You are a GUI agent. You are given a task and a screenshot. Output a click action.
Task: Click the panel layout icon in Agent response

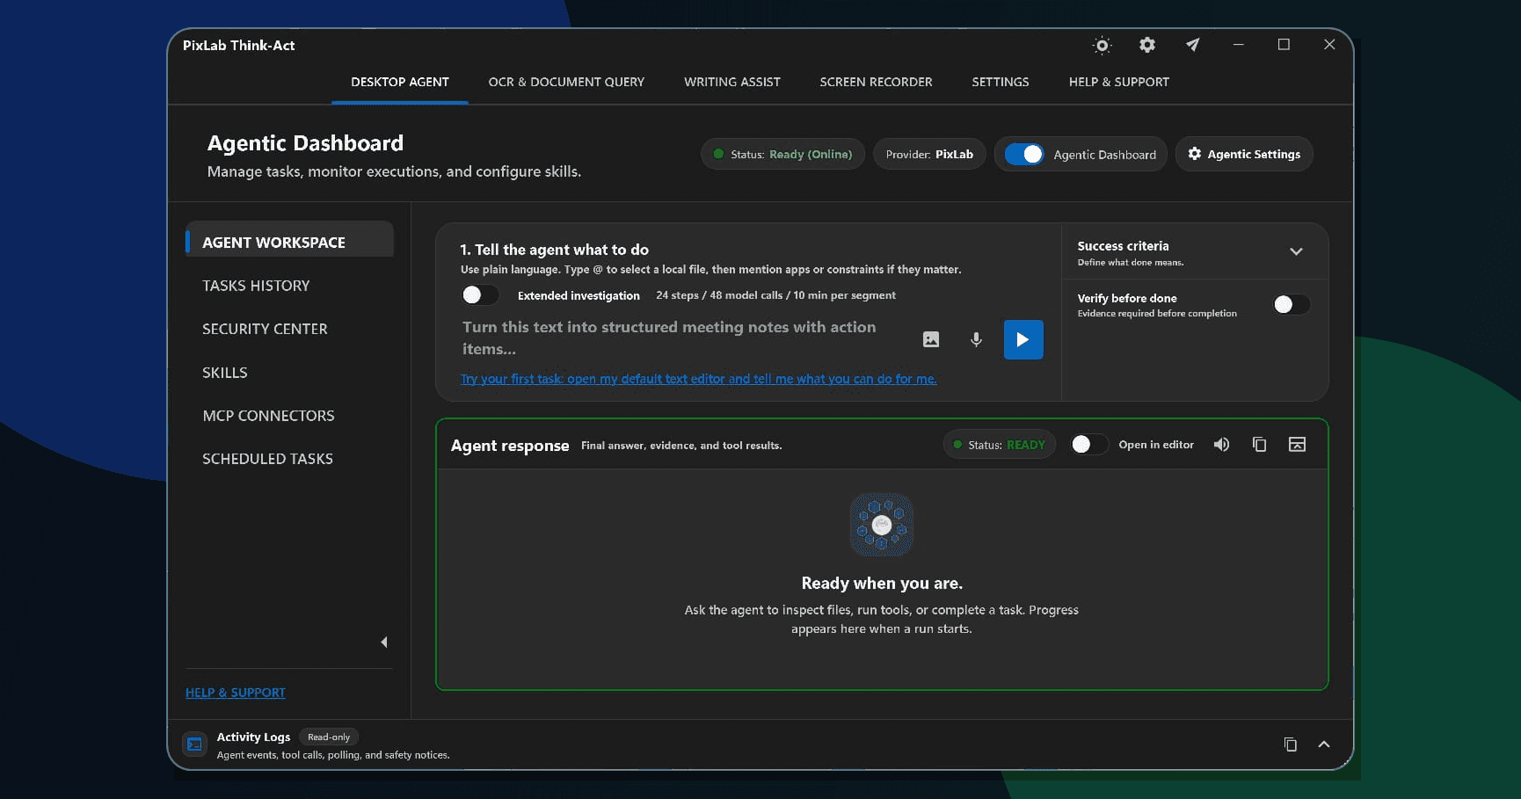click(x=1297, y=445)
